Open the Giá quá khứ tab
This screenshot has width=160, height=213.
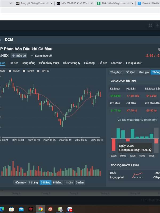pyautogui.click(x=134, y=63)
